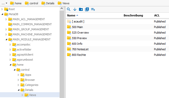This screenshot has height=98, width=169.
Task: Click the Root folder icon in tree
Action: 6,9
